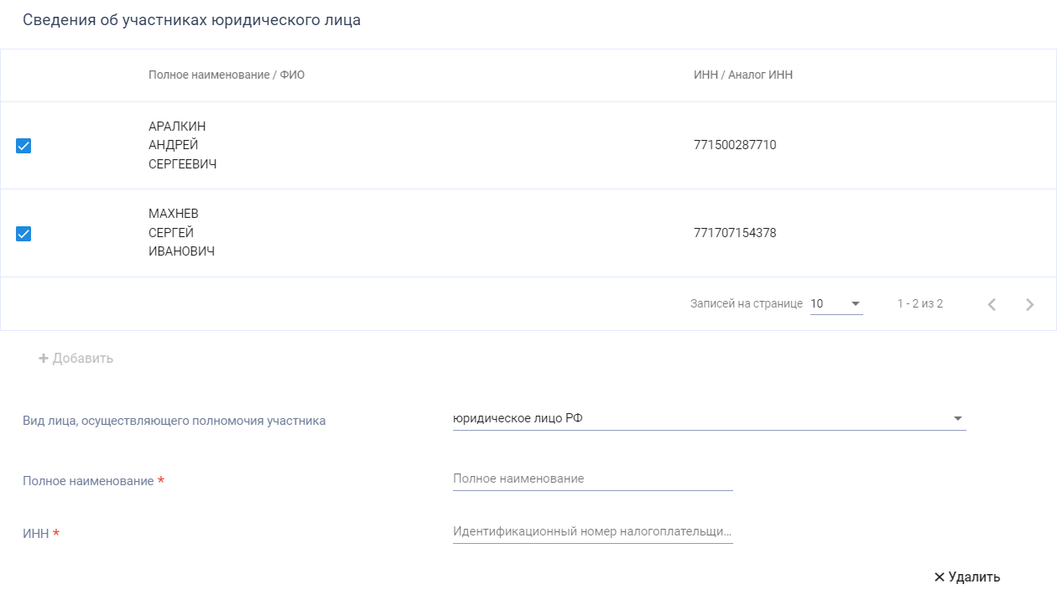Viewport: 1057px width, 600px height.
Task: Focus the Полное наименование input field
Action: [x=593, y=478]
